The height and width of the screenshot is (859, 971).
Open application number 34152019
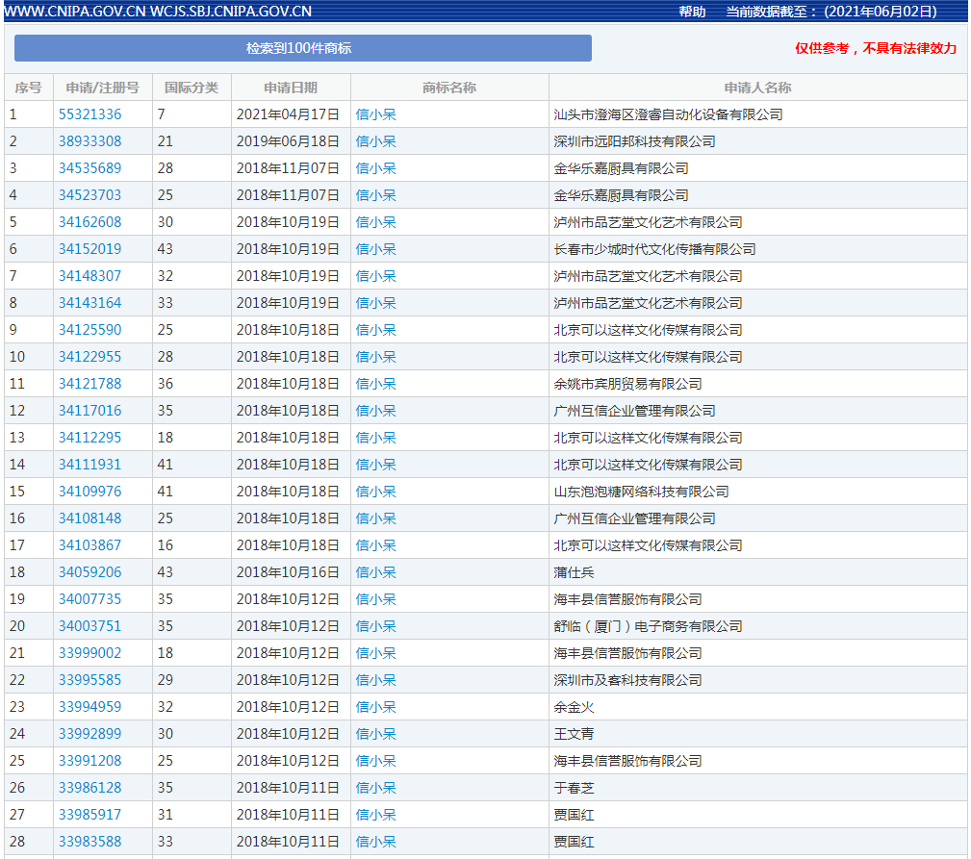89,249
